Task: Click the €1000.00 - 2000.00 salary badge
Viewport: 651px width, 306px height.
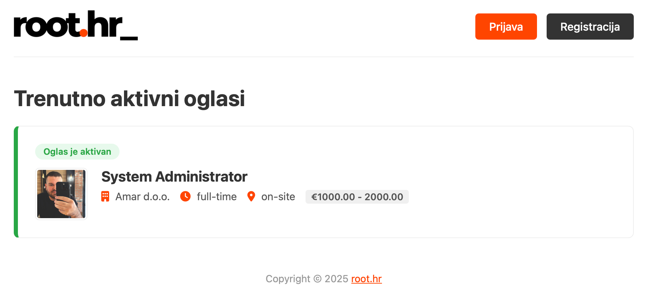Action: coord(357,197)
